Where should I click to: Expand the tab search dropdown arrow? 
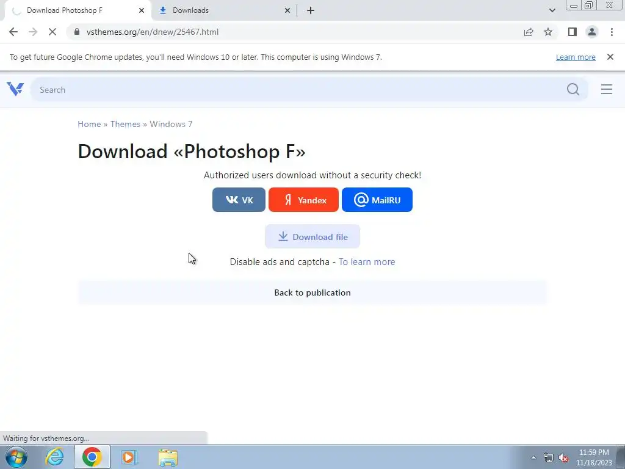(552, 10)
